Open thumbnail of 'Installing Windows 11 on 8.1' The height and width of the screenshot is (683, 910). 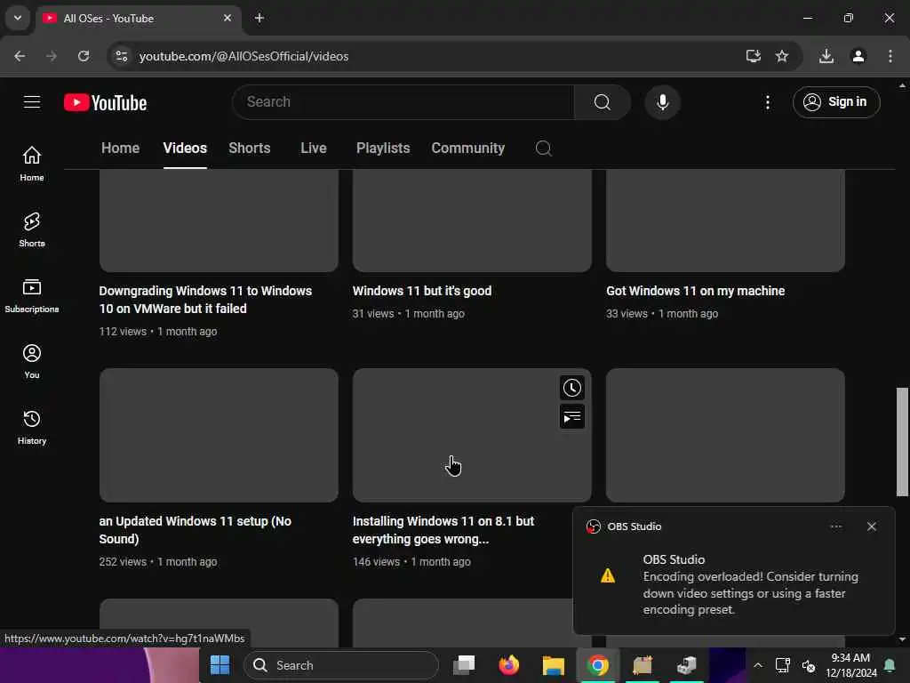click(x=472, y=435)
